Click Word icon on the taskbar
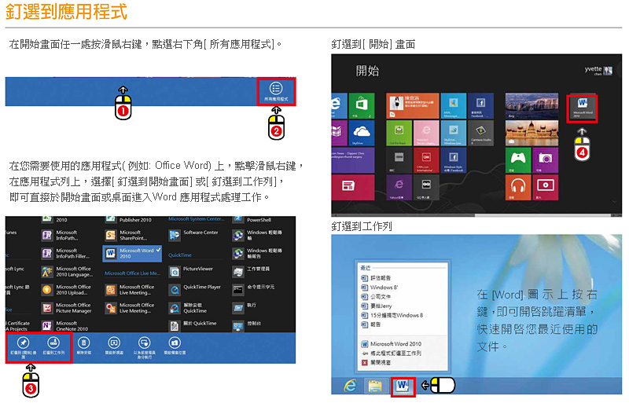Image resolution: width=629 pixels, height=414 pixels. click(x=403, y=387)
